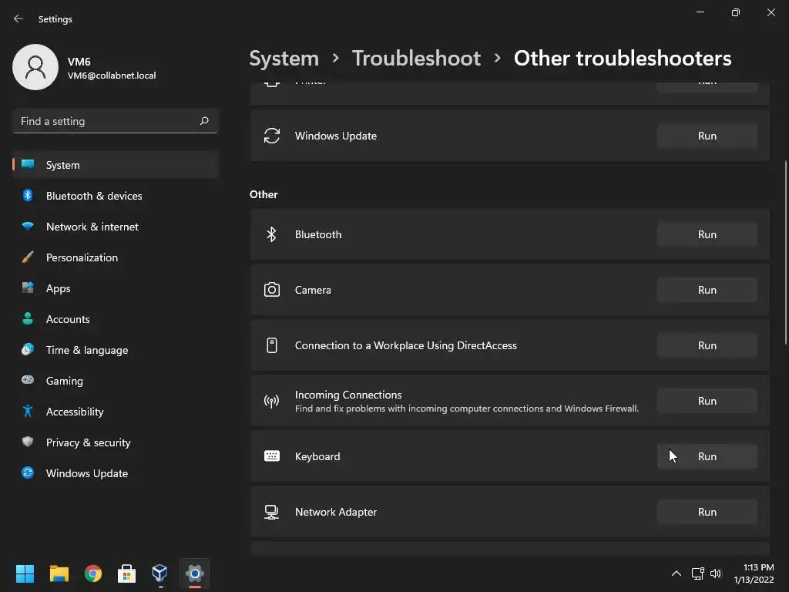Viewport: 789px width, 592px height.
Task: Open the Windows Start menu
Action: point(25,573)
